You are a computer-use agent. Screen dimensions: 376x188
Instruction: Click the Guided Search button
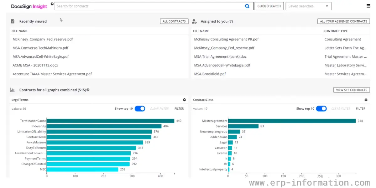269,6
